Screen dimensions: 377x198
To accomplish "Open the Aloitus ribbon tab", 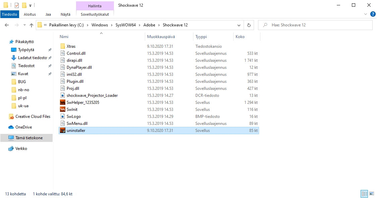I will [x=30, y=14].
